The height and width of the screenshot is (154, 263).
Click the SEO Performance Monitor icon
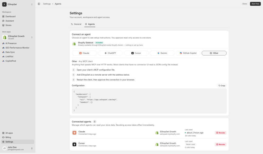[3, 48]
